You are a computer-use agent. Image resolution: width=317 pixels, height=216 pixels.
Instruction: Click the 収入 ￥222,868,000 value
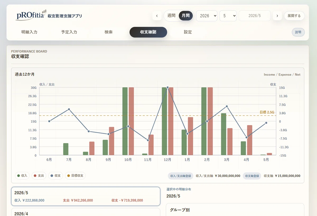pos(29,200)
